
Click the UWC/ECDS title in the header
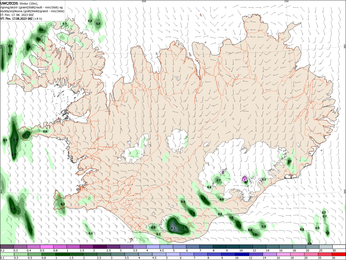pyautogui.click(x=9, y=3)
